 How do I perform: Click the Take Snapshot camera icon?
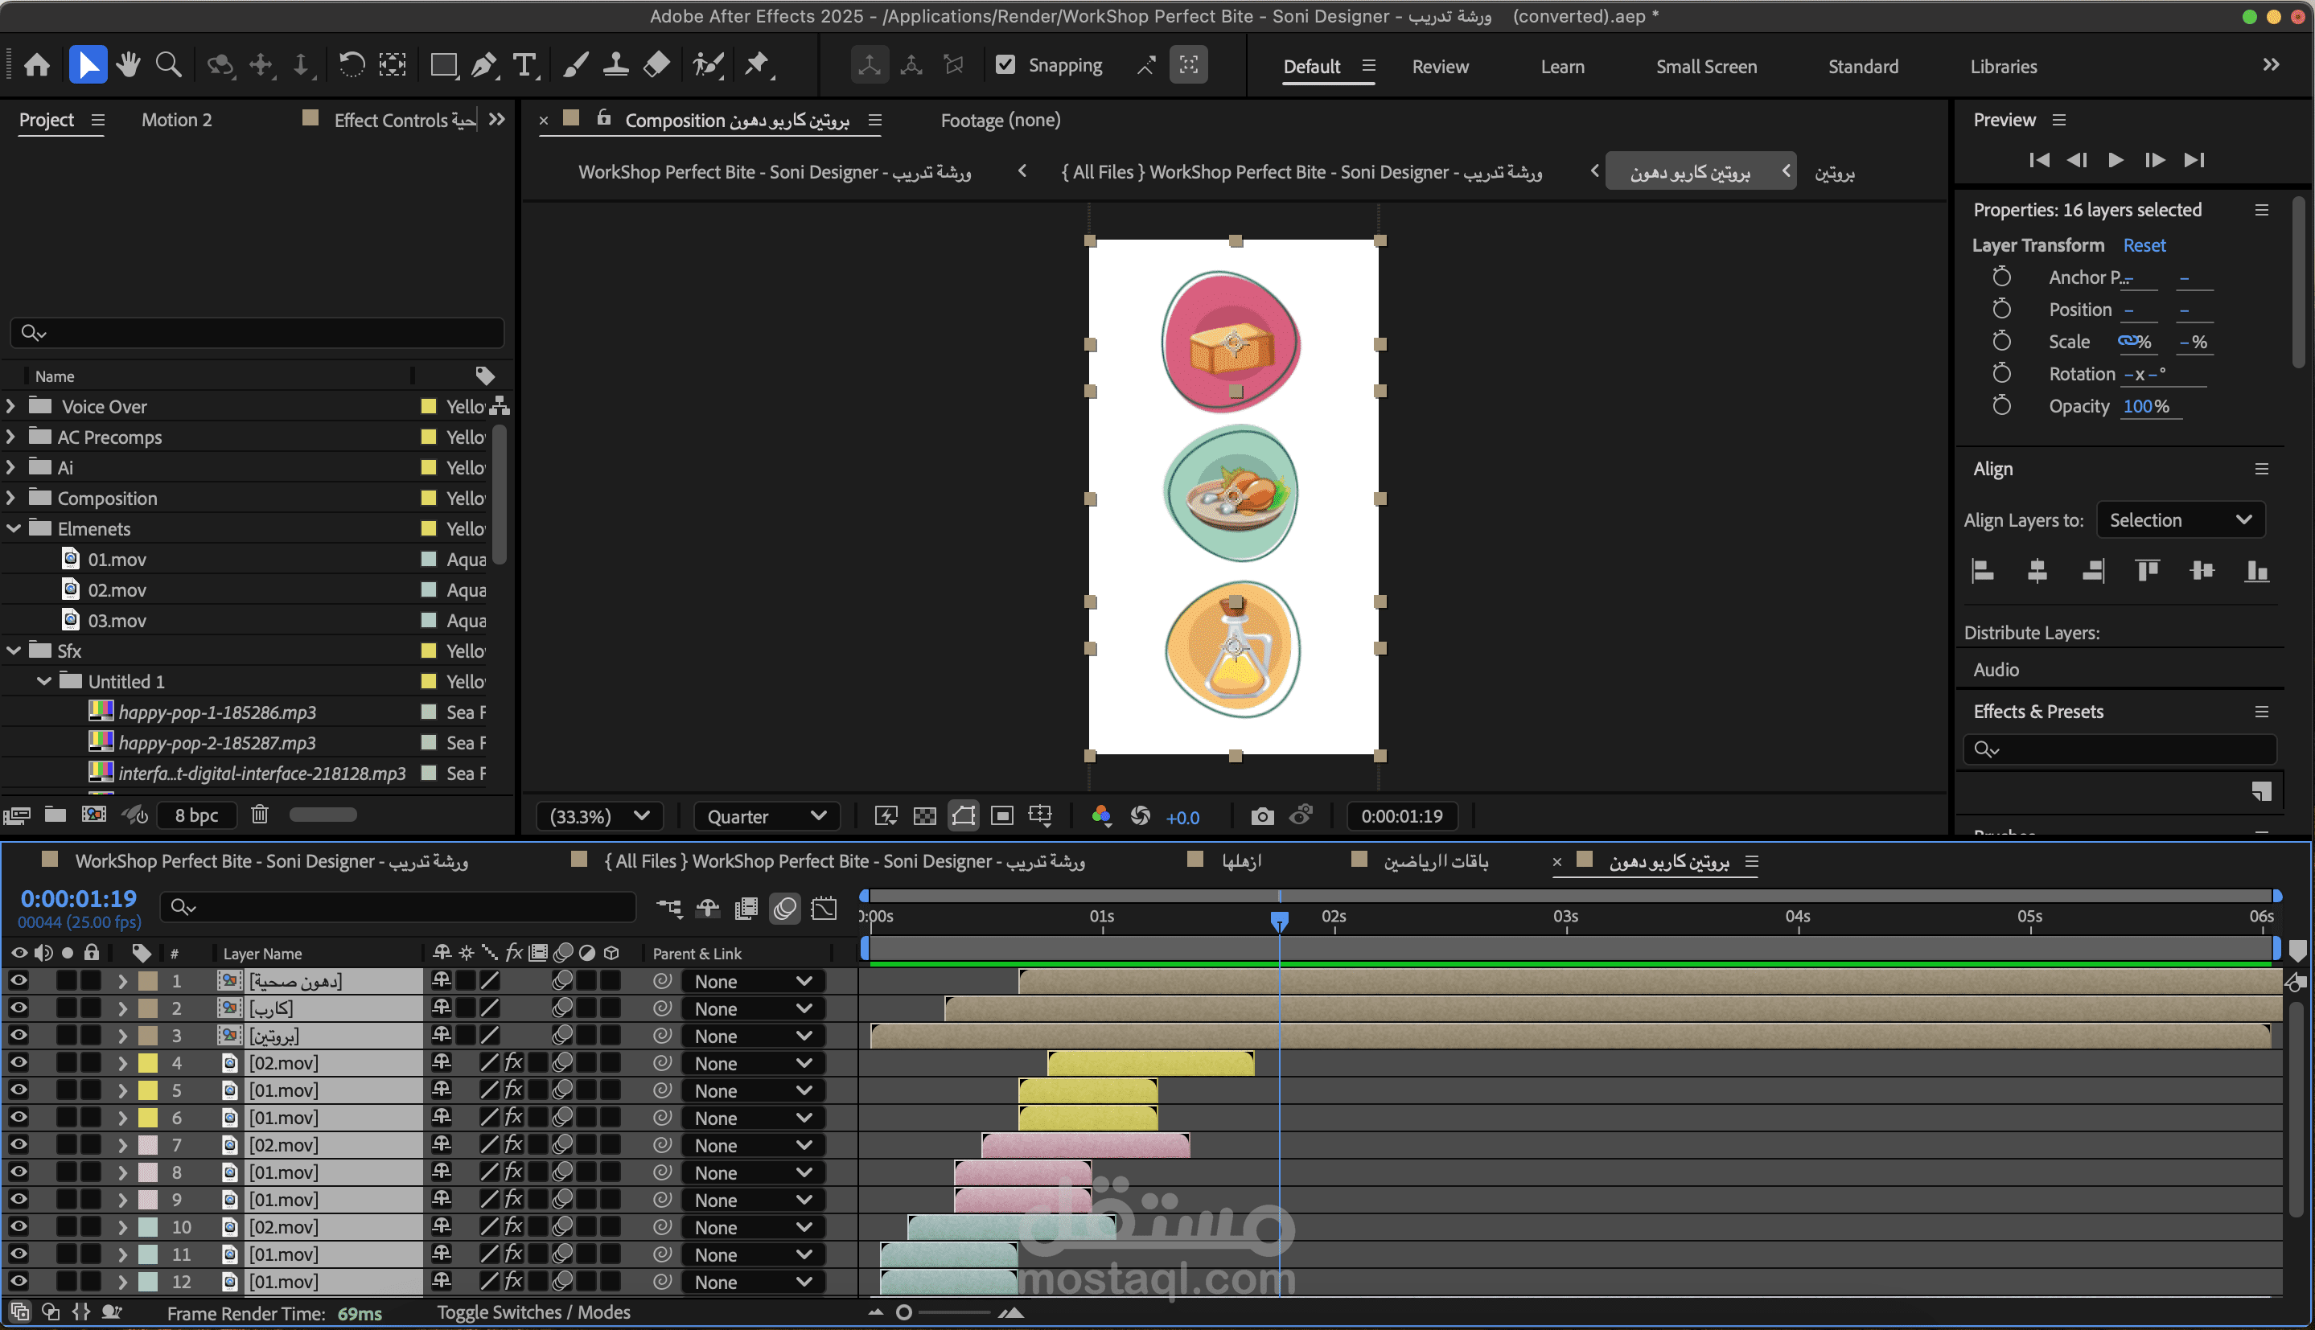pos(1261,815)
